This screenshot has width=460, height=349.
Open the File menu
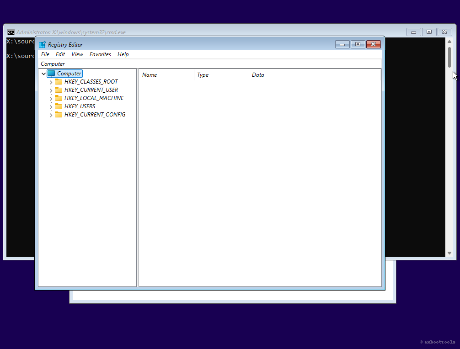45,54
